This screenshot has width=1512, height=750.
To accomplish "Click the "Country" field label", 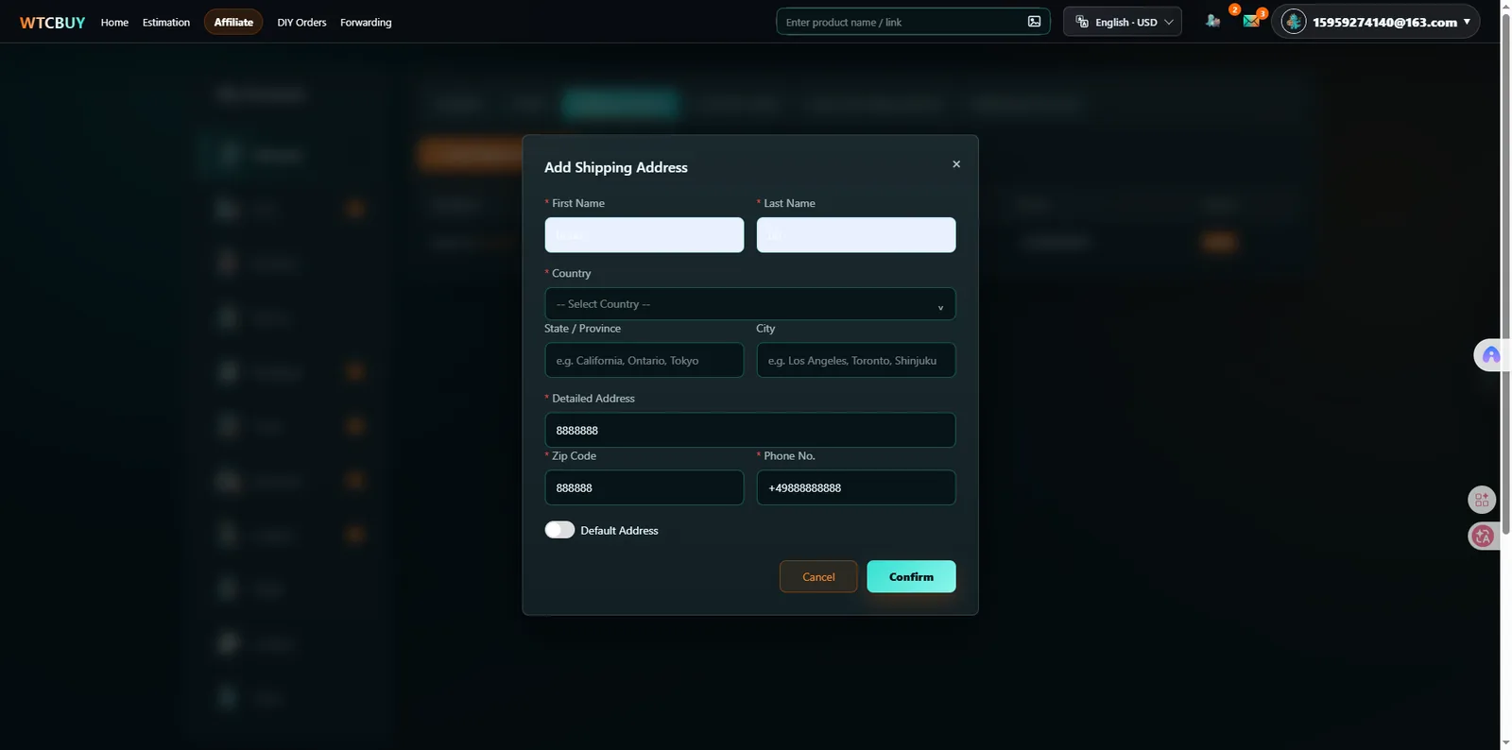I will [571, 273].
